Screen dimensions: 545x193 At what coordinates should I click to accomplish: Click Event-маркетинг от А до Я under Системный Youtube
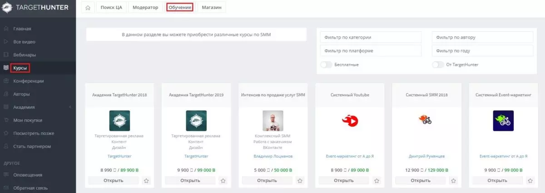coord(350,156)
